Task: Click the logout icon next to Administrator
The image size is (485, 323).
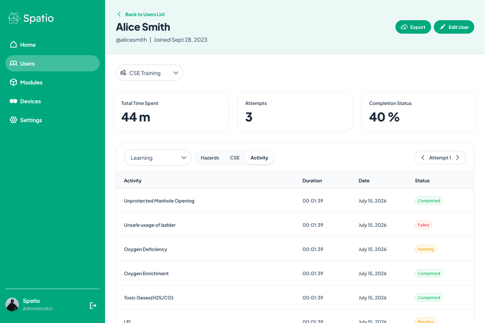Action: 93,306
